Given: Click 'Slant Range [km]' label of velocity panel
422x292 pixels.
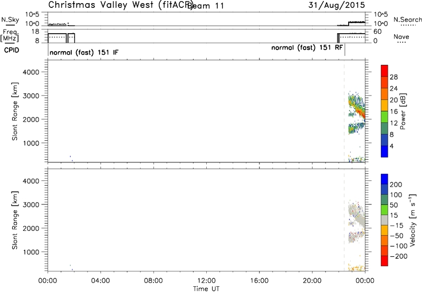Looking at the screenshot, I should tap(15, 220).
